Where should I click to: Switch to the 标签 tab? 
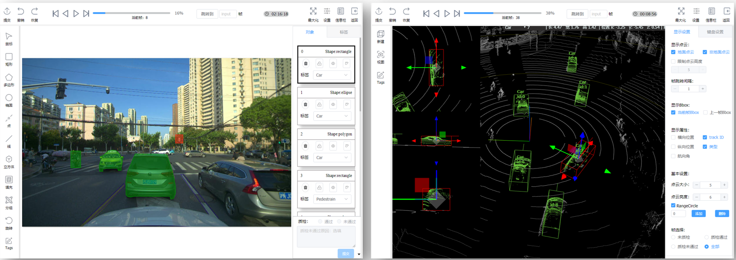pyautogui.click(x=343, y=32)
